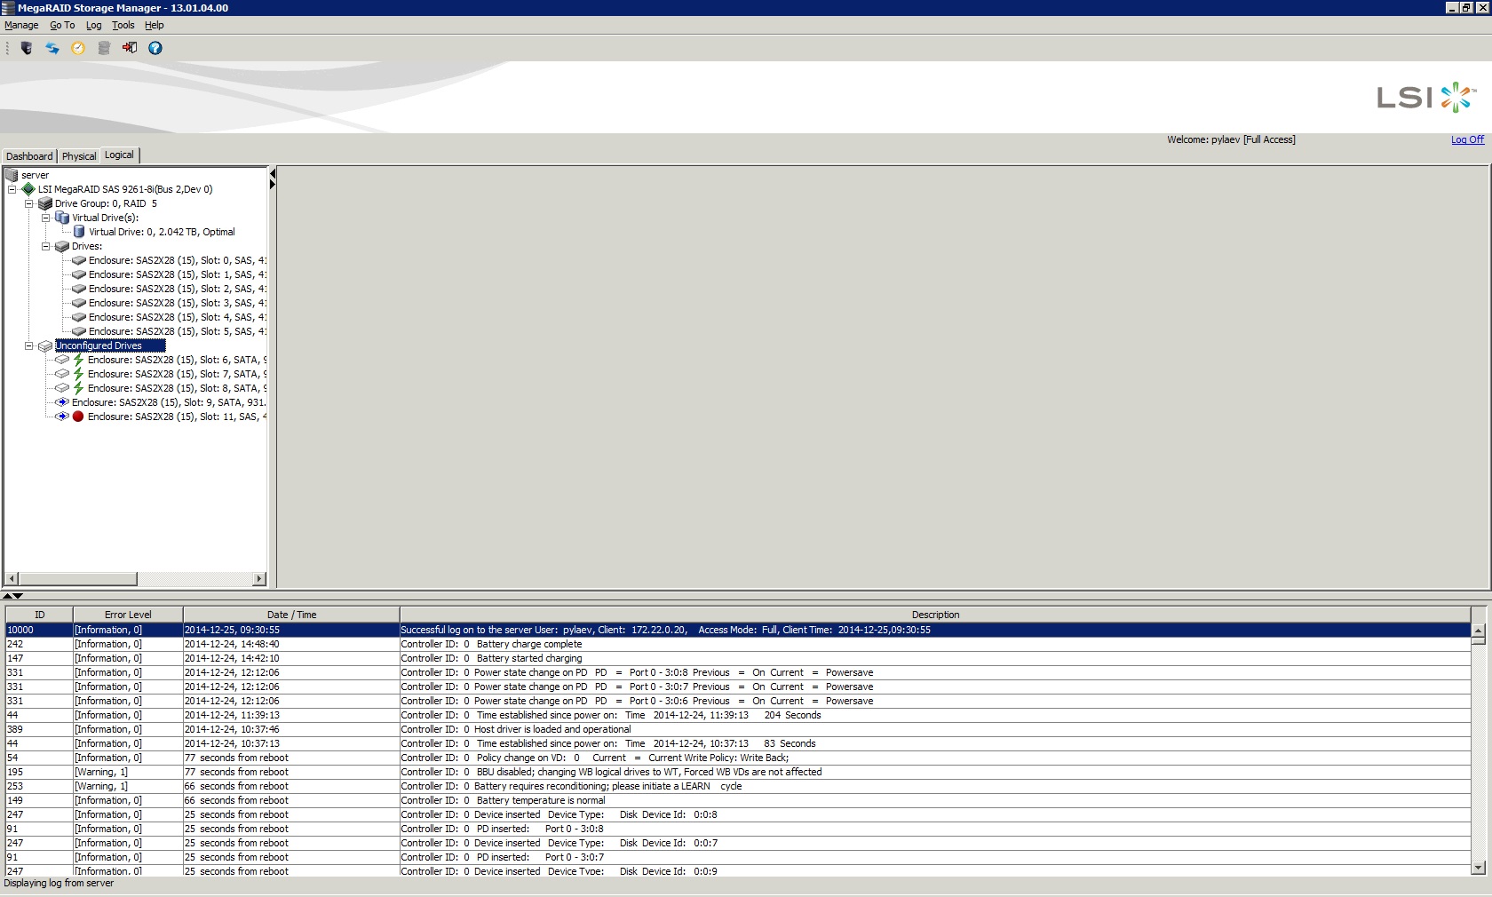Click the log table's scroll down arrow
The height and width of the screenshot is (897, 1492).
pos(1479,868)
